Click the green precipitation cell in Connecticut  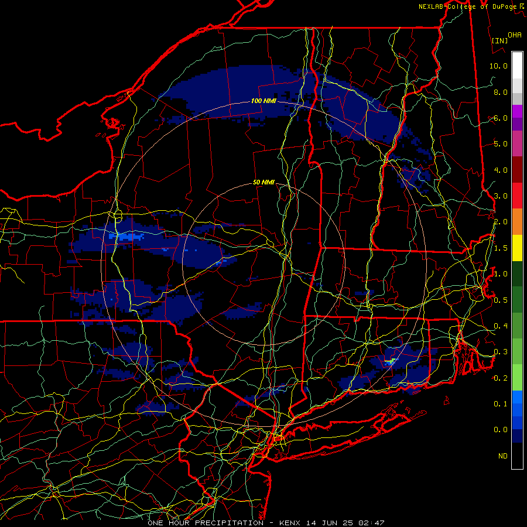coord(391,362)
